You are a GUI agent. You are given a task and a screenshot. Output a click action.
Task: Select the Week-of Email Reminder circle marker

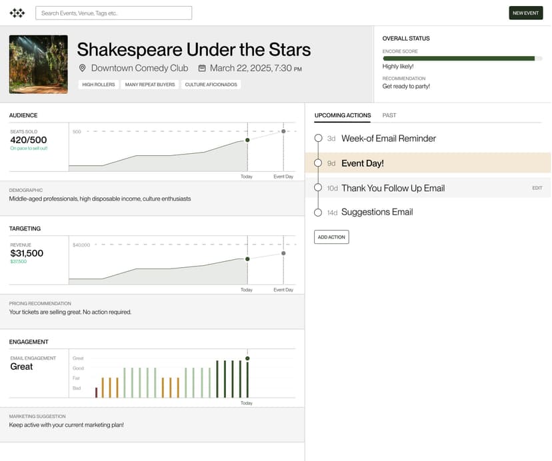(319, 139)
